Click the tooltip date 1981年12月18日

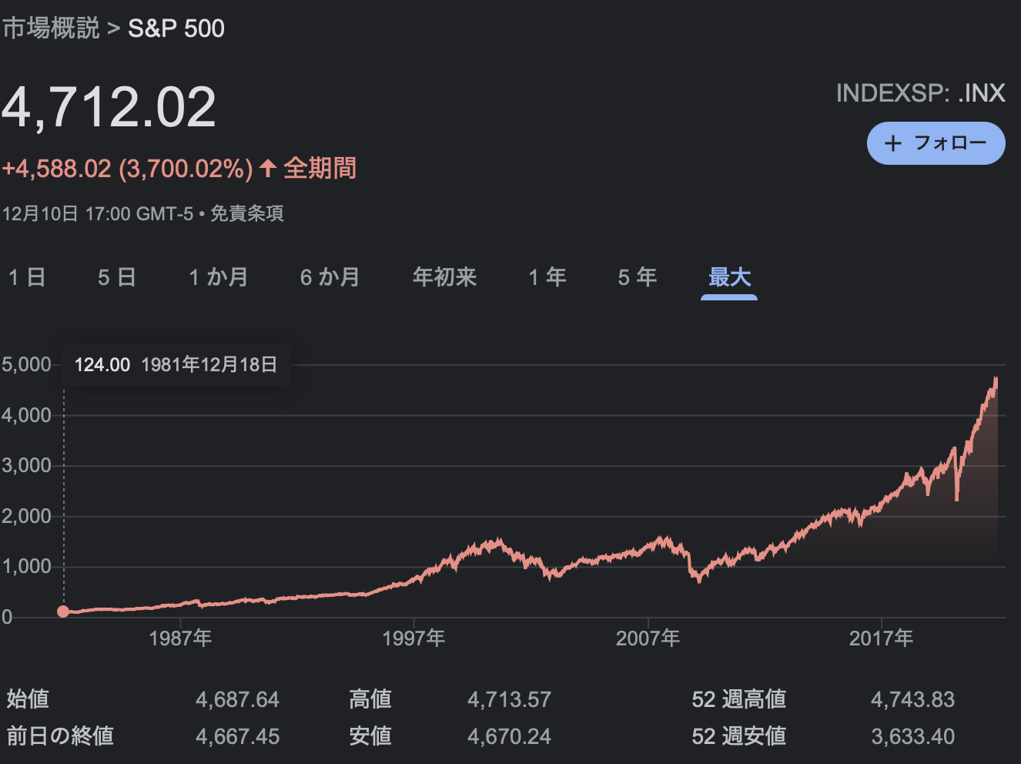(209, 365)
